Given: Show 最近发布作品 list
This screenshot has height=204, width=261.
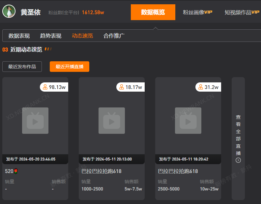Looking at the screenshot, I should (22, 67).
